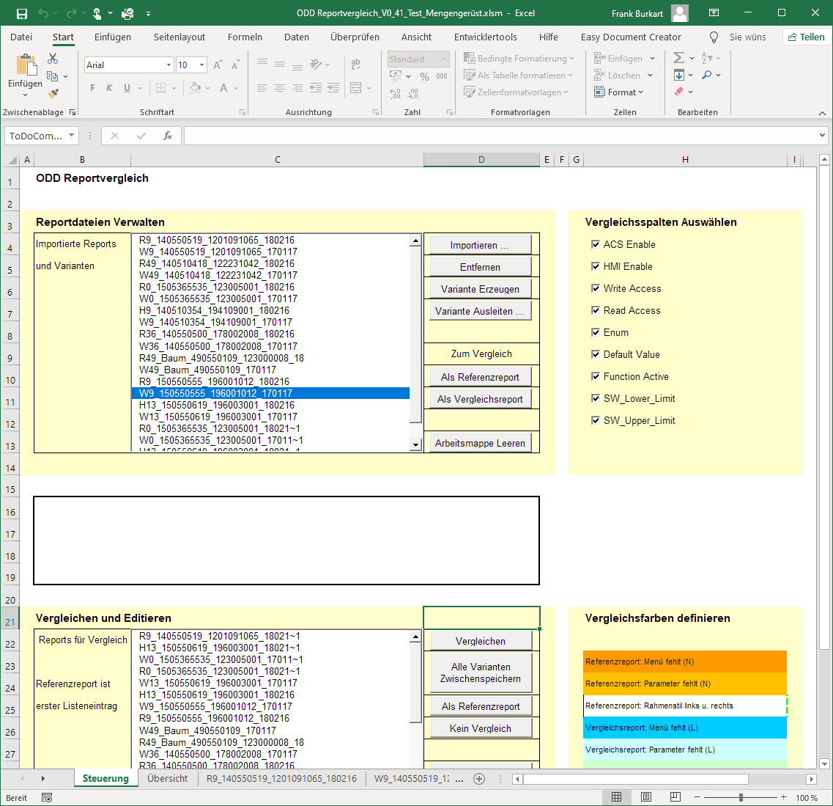Open the Name Box dropdown showing ToDoCom

[72, 135]
